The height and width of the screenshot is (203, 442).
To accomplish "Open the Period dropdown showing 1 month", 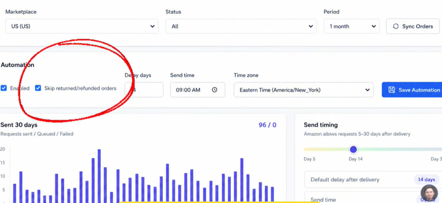I will (x=352, y=26).
